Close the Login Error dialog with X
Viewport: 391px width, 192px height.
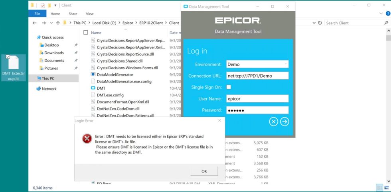(219, 121)
